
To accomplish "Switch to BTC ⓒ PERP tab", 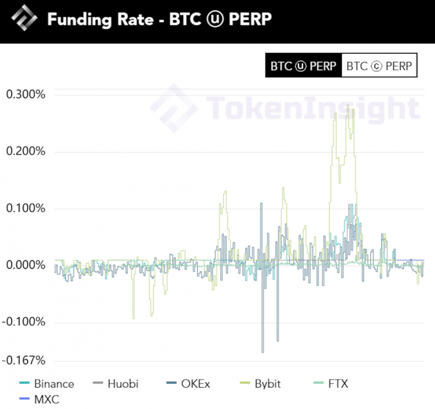I will (379, 66).
